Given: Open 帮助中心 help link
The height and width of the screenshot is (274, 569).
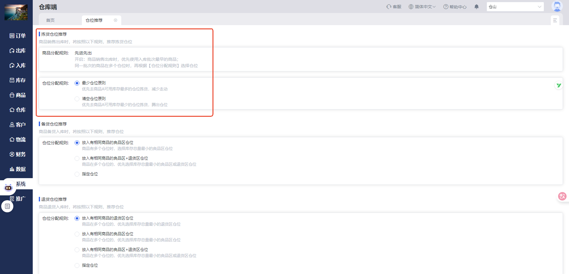Looking at the screenshot, I should tap(455, 7).
